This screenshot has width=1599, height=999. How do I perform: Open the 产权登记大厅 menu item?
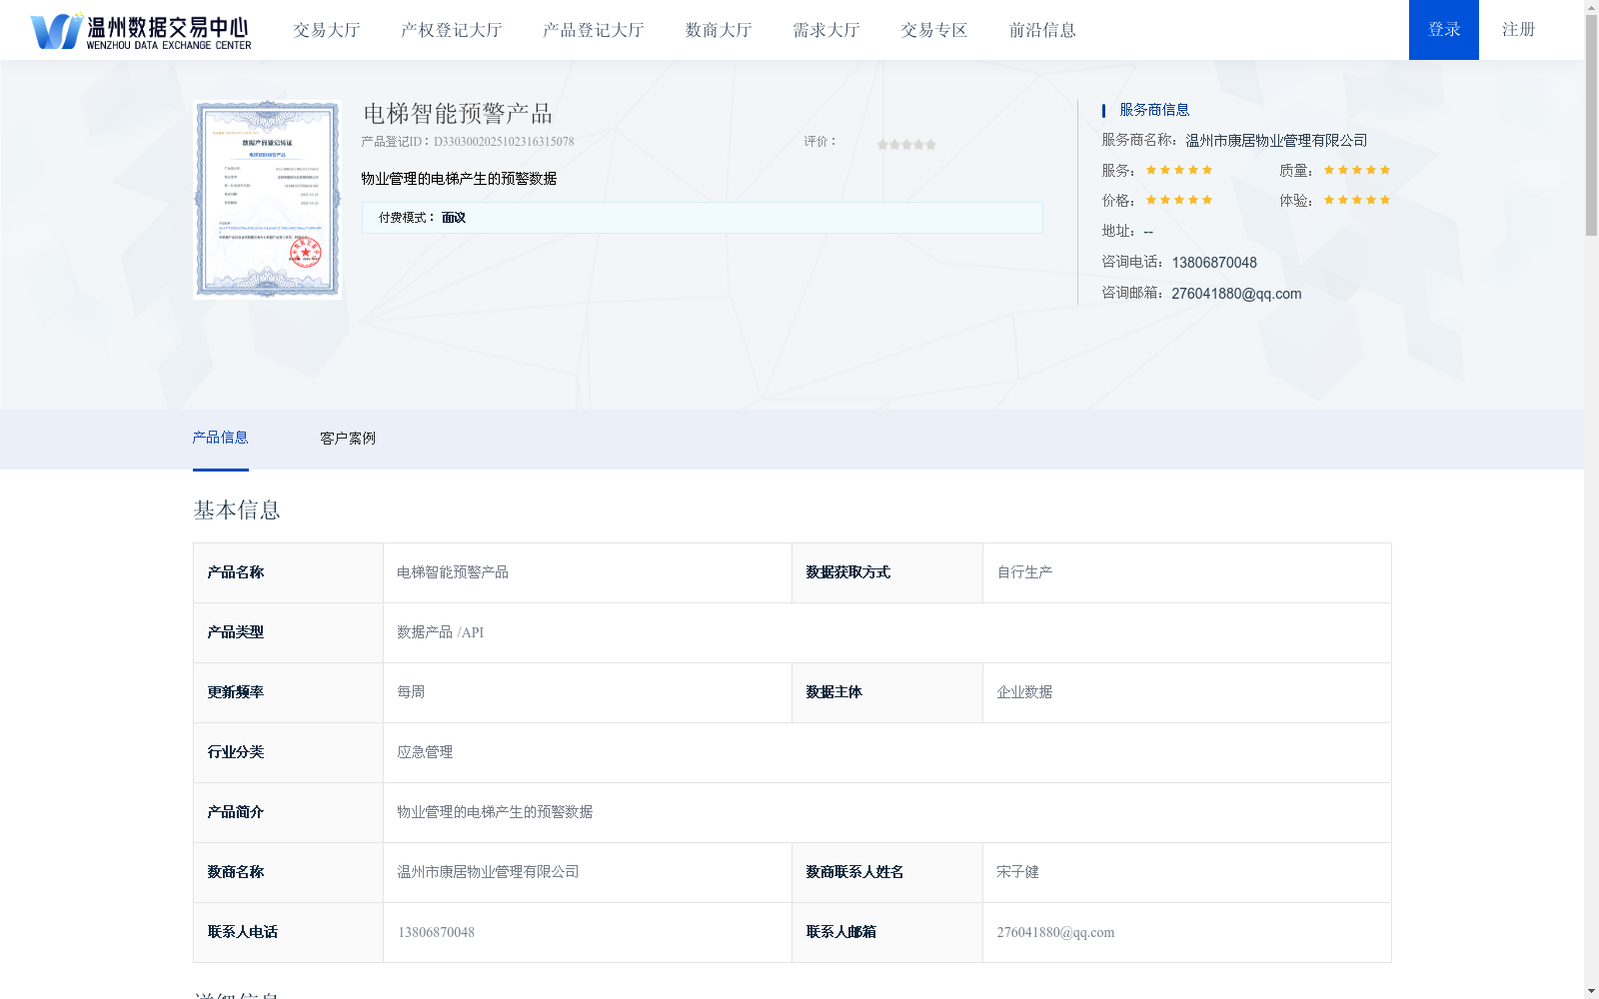pos(452,30)
